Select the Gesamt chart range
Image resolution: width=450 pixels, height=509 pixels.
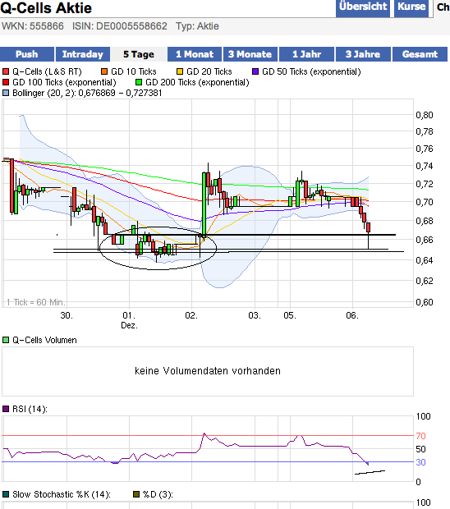420,54
